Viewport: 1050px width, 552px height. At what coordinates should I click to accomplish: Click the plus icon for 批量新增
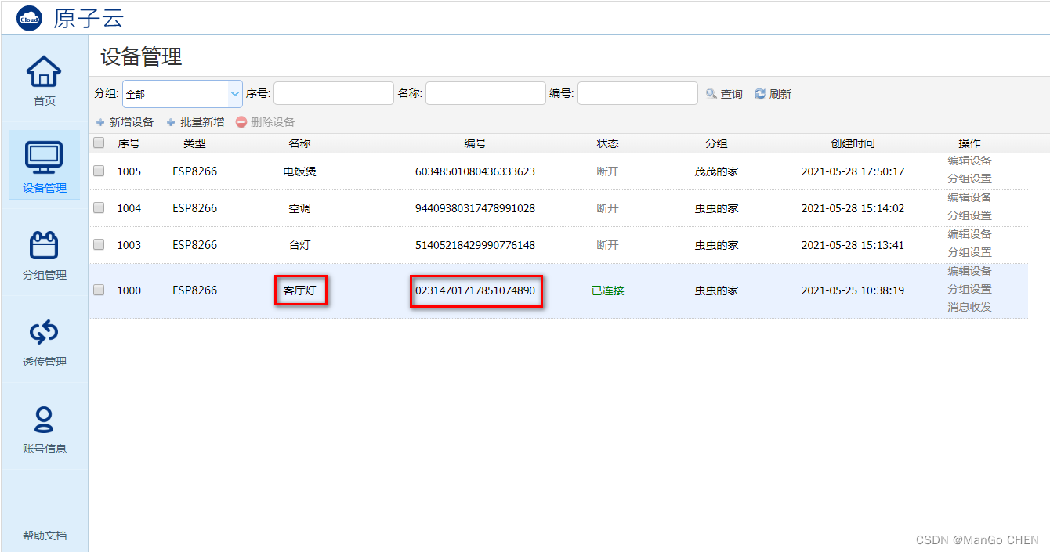pos(171,123)
